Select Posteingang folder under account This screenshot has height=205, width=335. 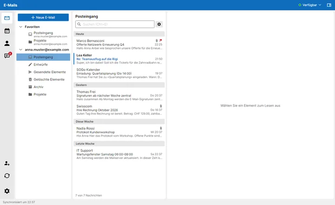coord(43,57)
